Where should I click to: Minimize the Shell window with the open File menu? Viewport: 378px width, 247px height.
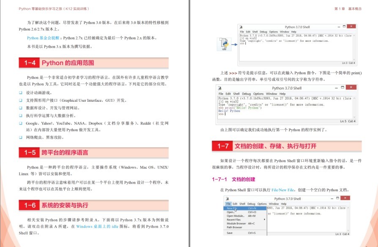[332, 198]
